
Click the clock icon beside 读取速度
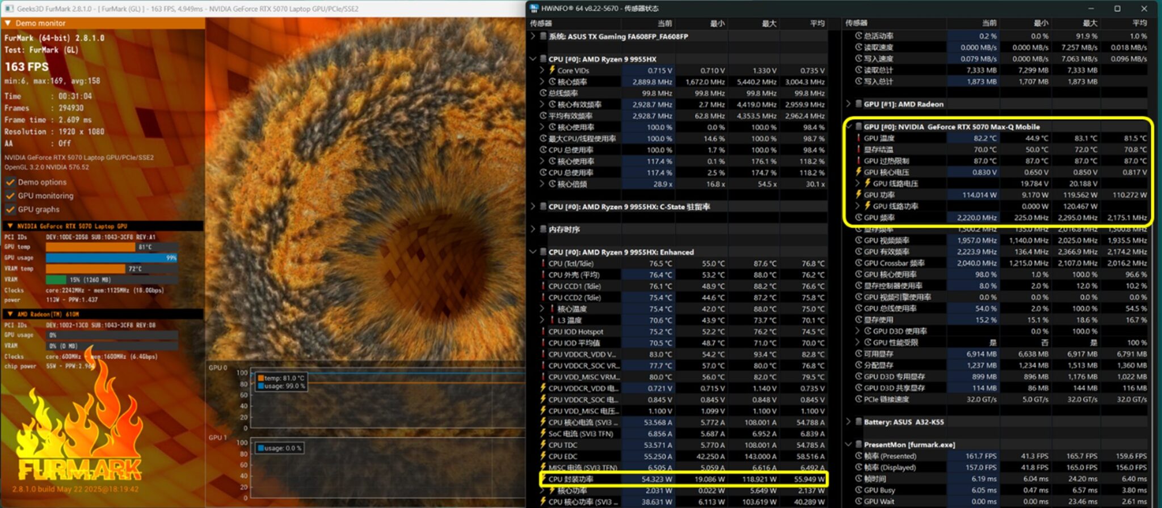coord(858,48)
